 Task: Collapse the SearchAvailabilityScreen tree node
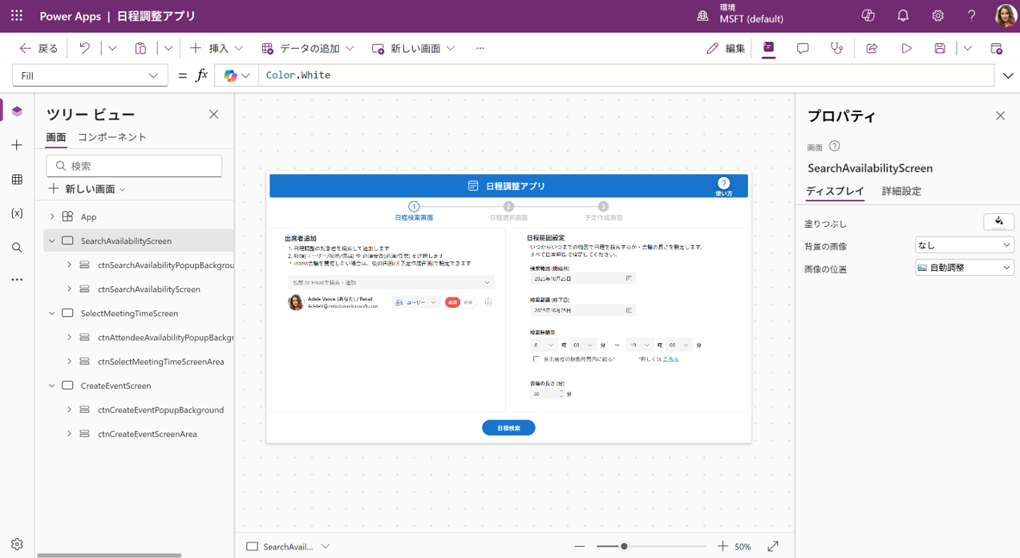tap(52, 241)
